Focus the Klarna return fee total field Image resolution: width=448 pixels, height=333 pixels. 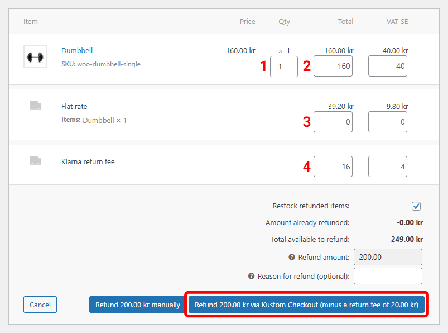coord(333,166)
